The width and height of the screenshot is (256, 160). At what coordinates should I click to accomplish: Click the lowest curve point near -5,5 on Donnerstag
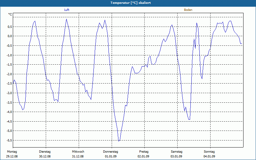(x=119, y=141)
